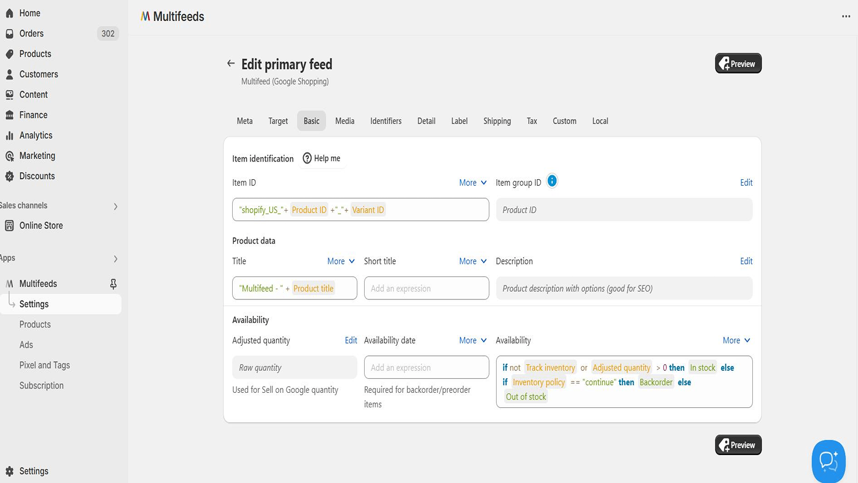
Task: Edit the Adjusted quantity
Action: [351, 340]
